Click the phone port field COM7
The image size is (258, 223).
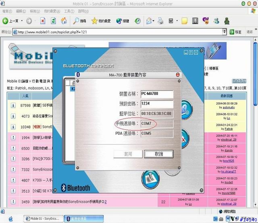(x=157, y=124)
